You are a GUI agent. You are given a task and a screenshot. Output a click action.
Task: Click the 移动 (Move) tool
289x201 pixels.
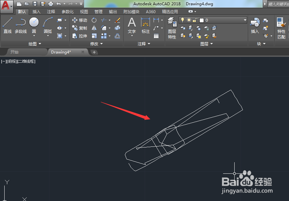[x=79, y=20]
